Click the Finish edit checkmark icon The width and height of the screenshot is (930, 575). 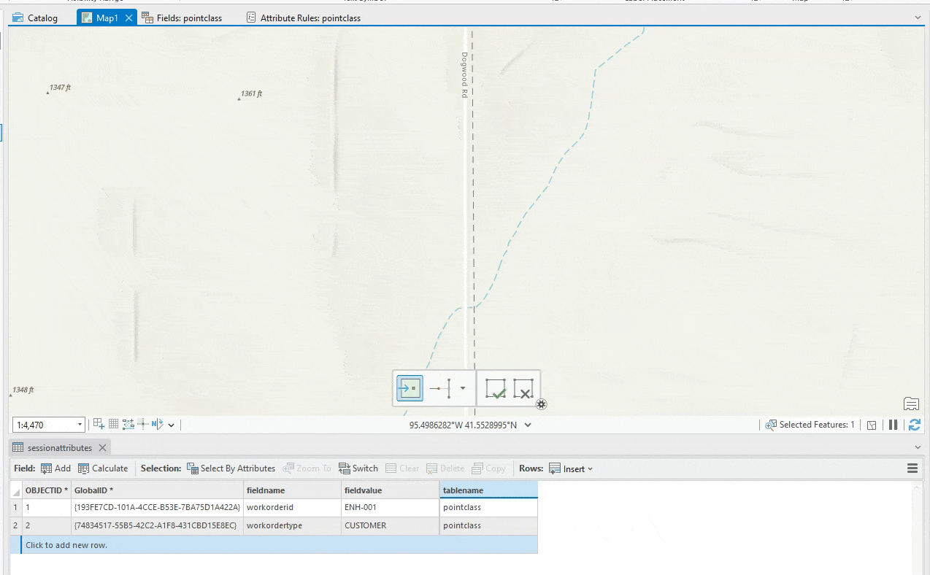click(496, 388)
